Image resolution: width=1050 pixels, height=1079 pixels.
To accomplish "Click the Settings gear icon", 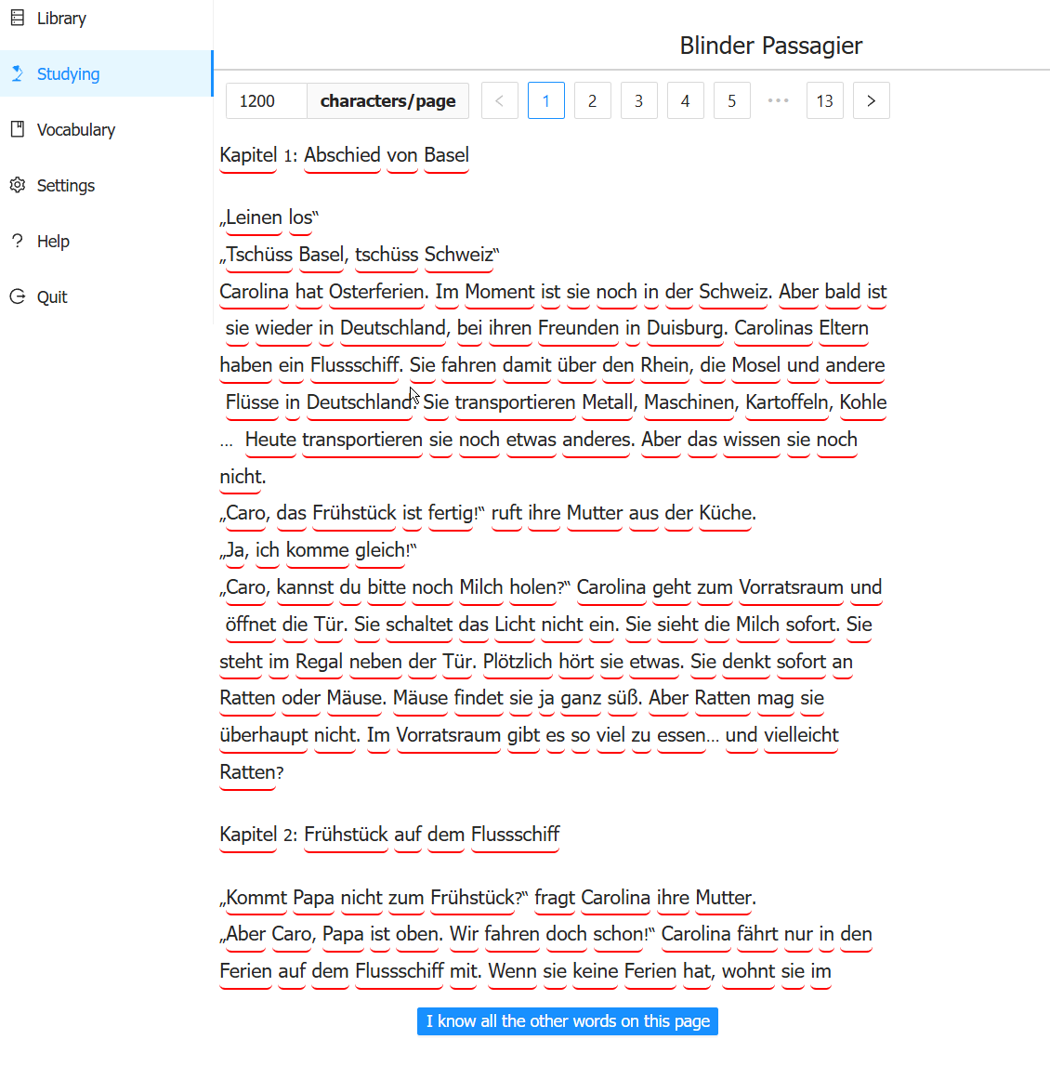I will click(x=18, y=185).
